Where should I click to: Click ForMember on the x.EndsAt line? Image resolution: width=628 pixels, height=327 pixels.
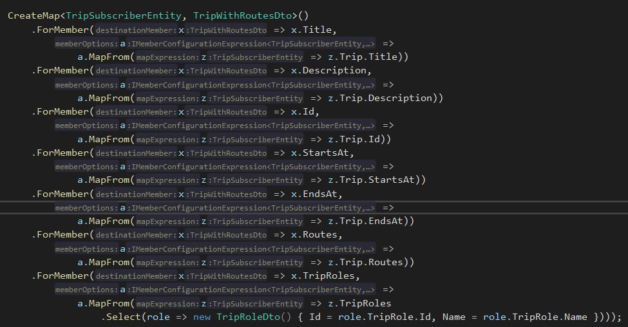point(63,194)
